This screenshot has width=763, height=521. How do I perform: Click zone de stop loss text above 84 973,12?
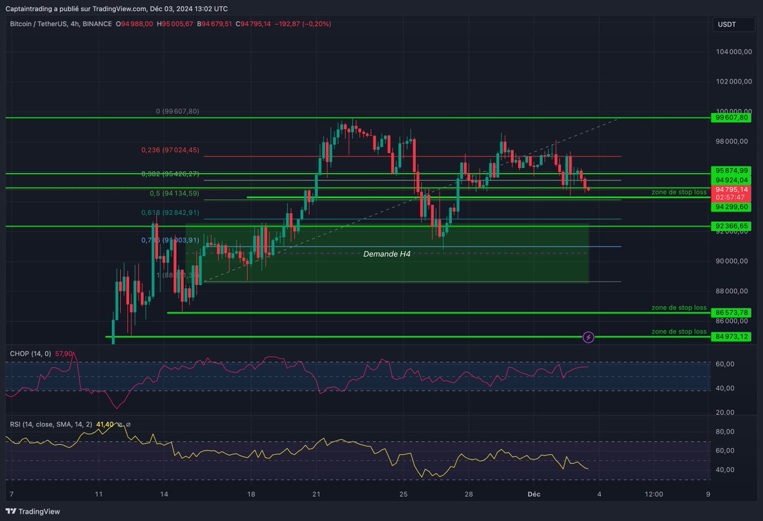[679, 331]
